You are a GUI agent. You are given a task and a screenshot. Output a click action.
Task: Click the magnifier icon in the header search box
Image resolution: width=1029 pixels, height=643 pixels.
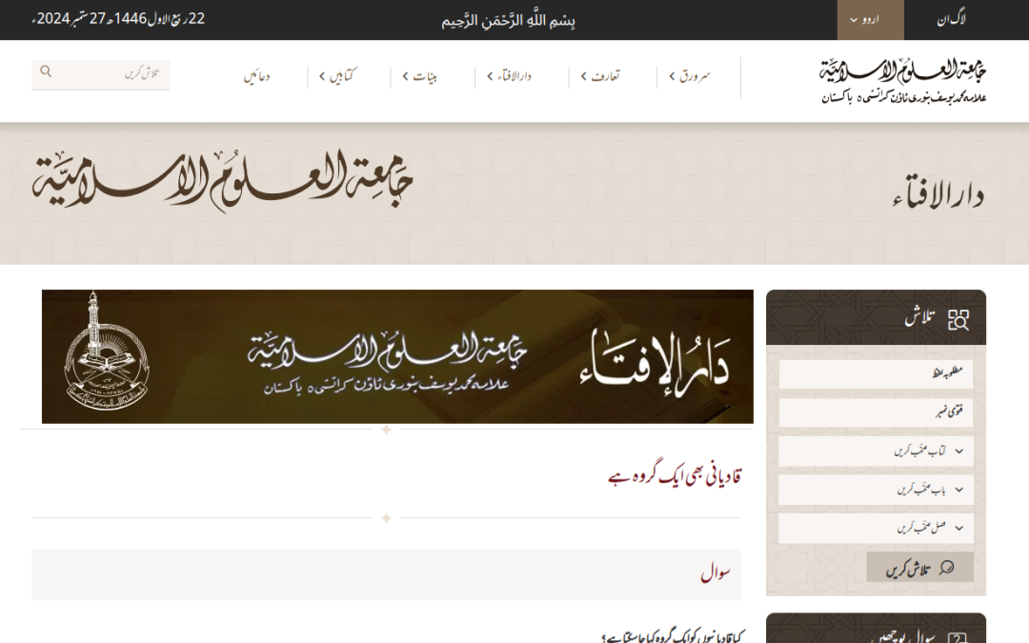tap(46, 70)
